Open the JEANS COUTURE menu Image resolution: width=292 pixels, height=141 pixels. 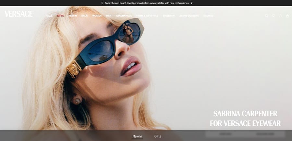189,16
